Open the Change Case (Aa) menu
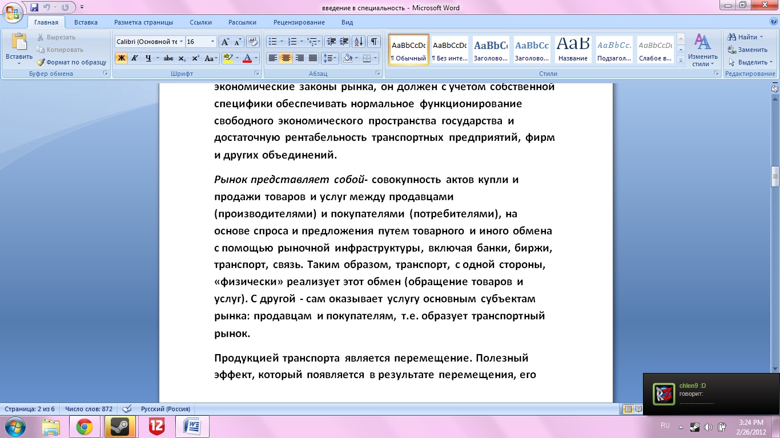Screen dimensions: 780x438 (210, 58)
